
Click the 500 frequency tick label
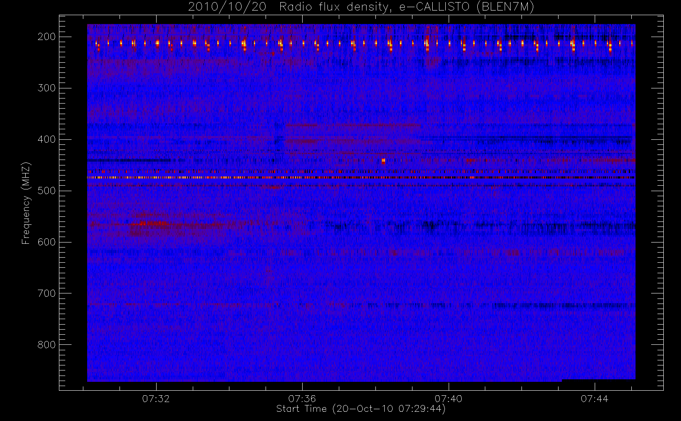tap(47, 191)
